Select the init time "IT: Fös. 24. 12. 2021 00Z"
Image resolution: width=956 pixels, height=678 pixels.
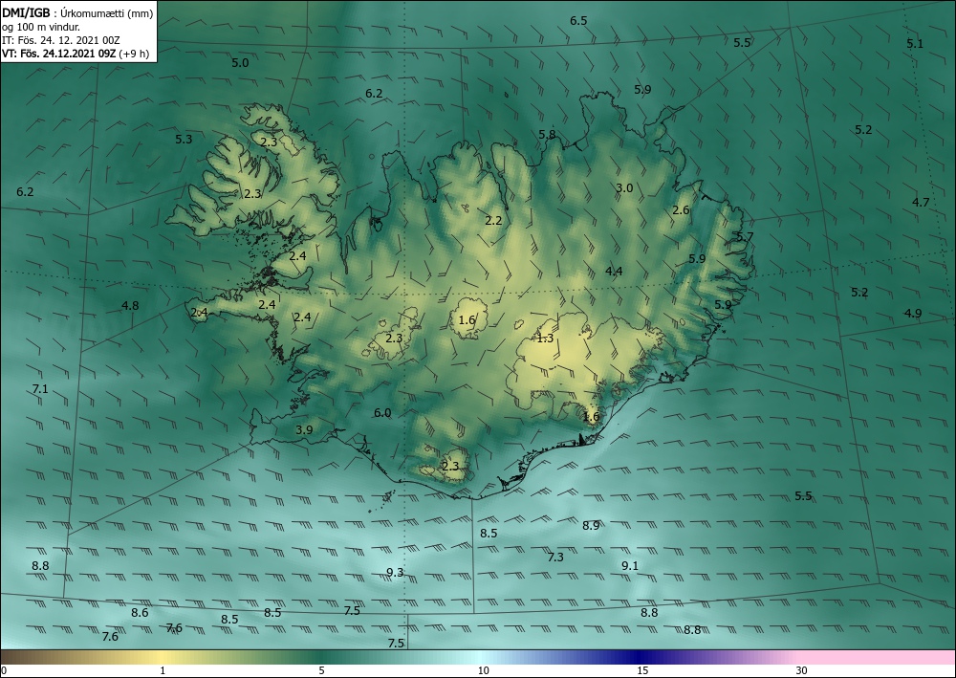coord(61,40)
